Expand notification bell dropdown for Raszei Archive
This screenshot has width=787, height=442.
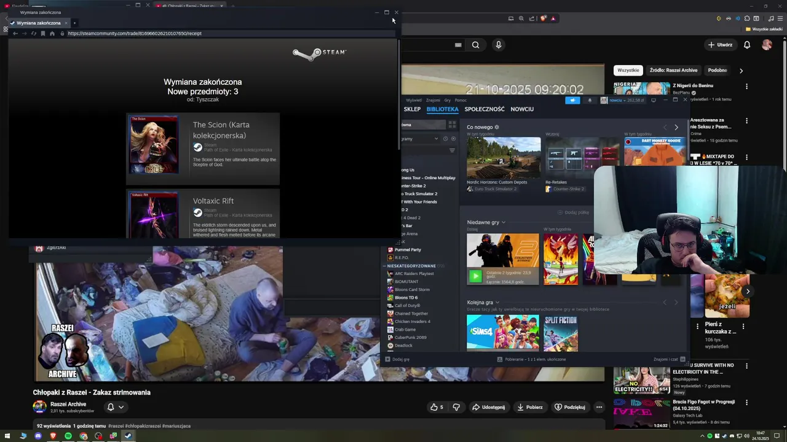116,407
